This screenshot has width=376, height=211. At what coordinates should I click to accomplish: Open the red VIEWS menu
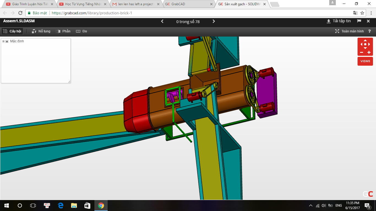pyautogui.click(x=365, y=61)
